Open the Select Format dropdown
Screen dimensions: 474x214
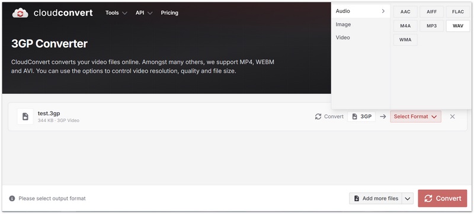pyautogui.click(x=416, y=116)
